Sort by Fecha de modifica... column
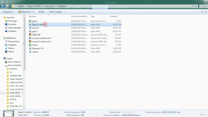The width and height of the screenshot is (208, 117). coord(80,16)
